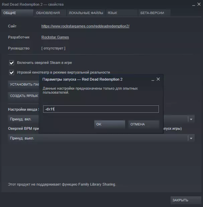203x207 pixels.
Task: Click the 'Руководство' label
Action: click(x=19, y=48)
